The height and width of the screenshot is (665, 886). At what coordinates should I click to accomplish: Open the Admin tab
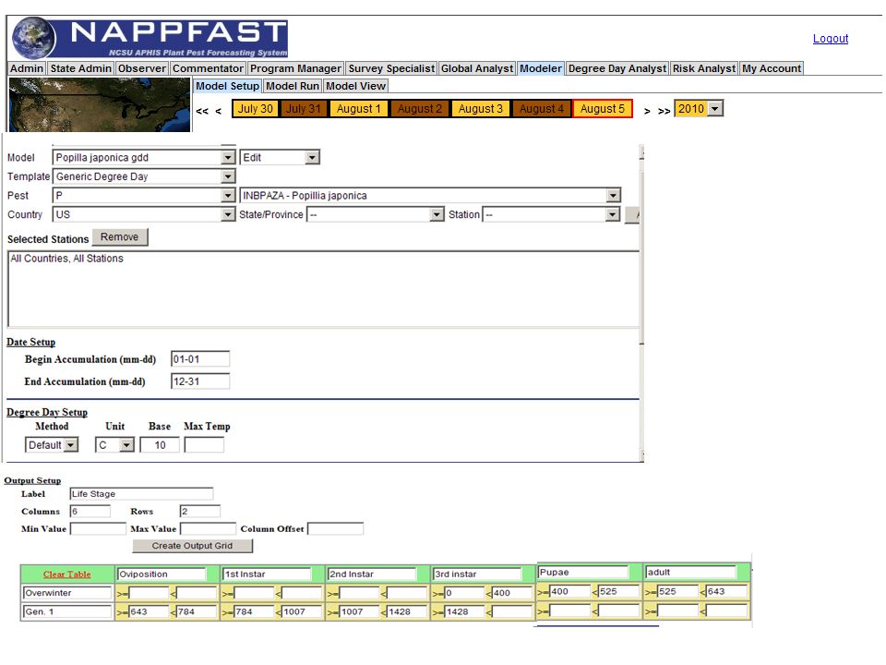point(27,68)
